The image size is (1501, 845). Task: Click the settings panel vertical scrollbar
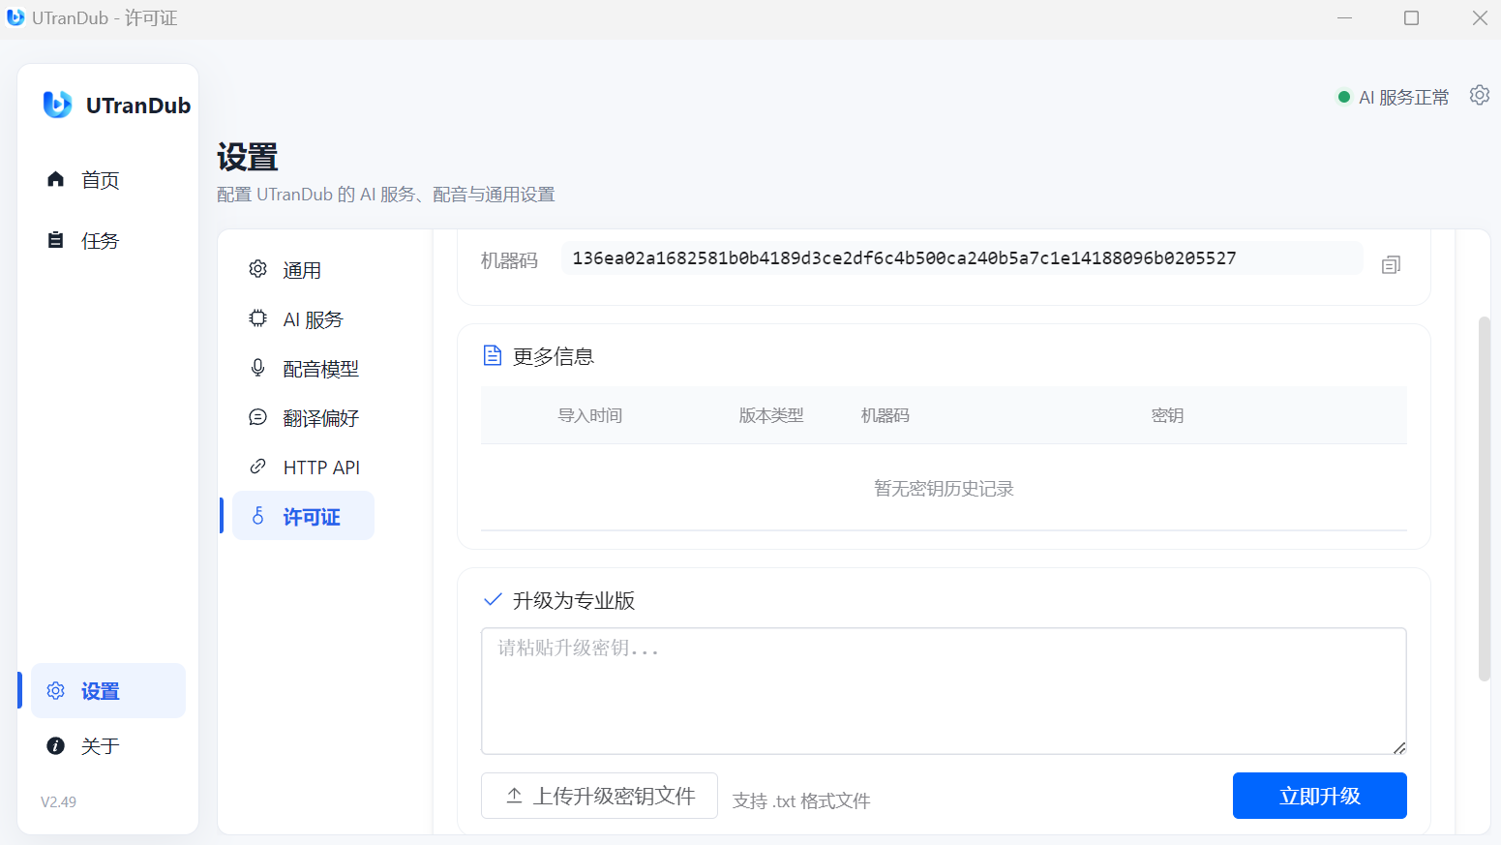tap(1484, 498)
